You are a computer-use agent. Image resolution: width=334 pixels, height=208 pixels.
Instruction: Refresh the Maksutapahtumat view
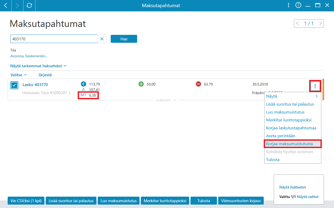[x=29, y=6]
